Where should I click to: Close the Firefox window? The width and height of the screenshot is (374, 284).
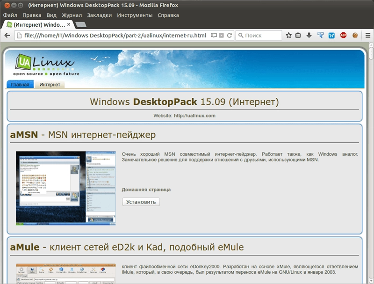[x=7, y=5]
